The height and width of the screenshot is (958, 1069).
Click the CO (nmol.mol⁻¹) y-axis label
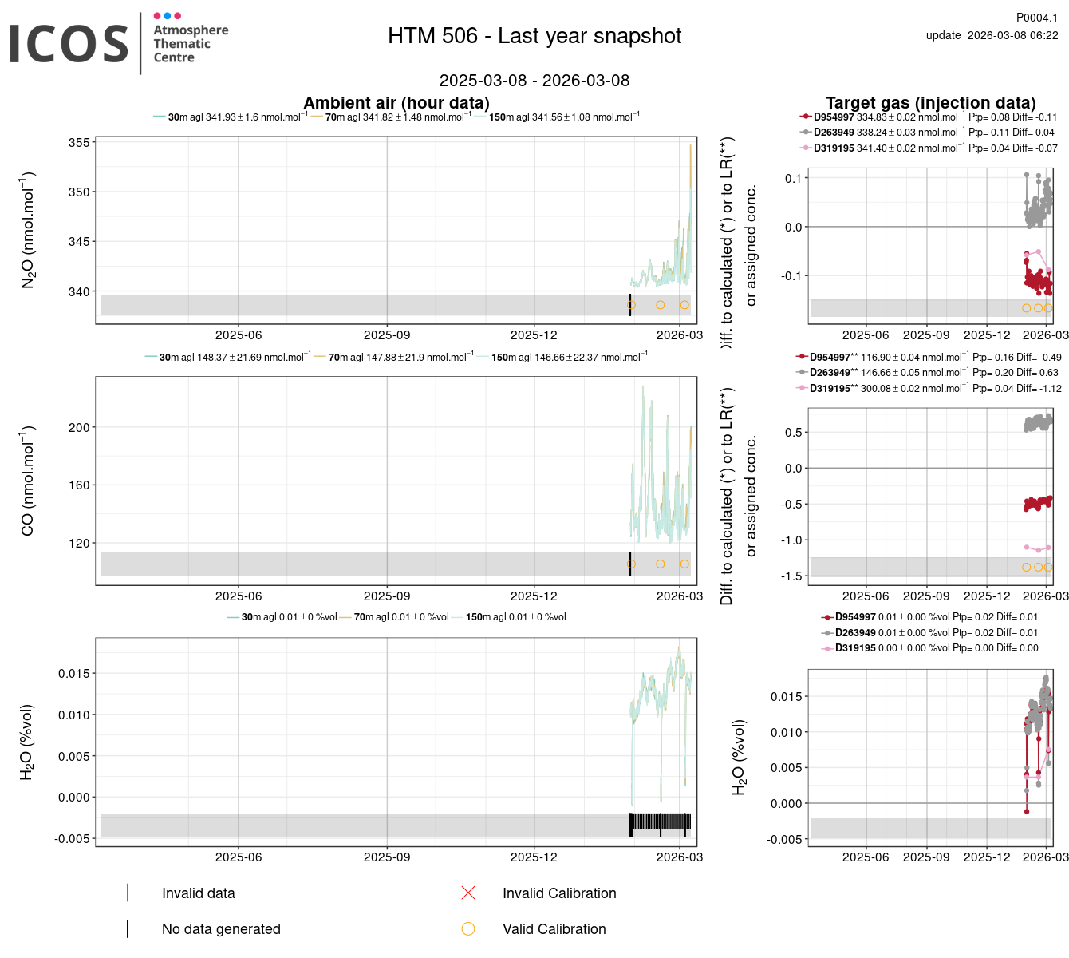[28, 481]
